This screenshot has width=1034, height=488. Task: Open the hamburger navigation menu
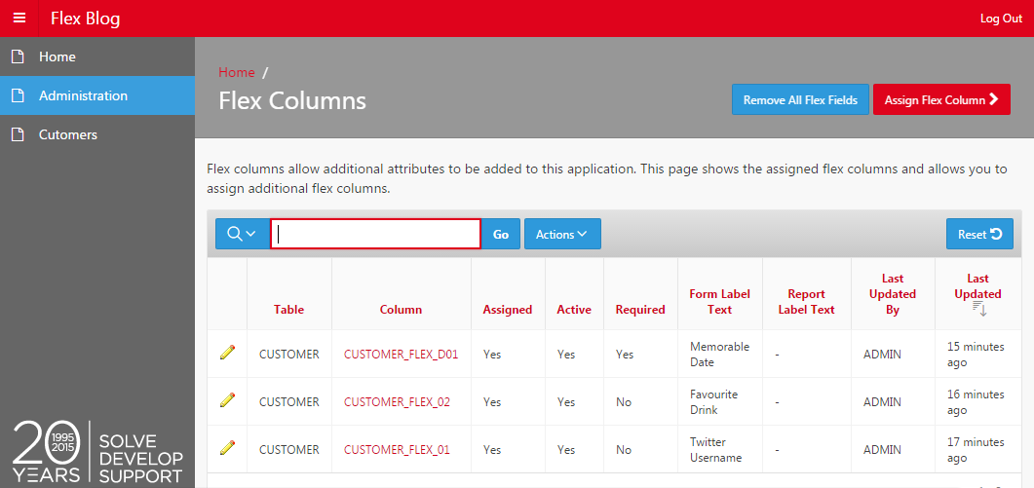[x=19, y=18]
